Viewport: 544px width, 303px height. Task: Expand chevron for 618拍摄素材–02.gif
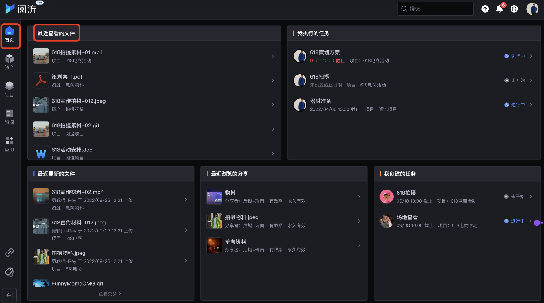tap(273, 129)
